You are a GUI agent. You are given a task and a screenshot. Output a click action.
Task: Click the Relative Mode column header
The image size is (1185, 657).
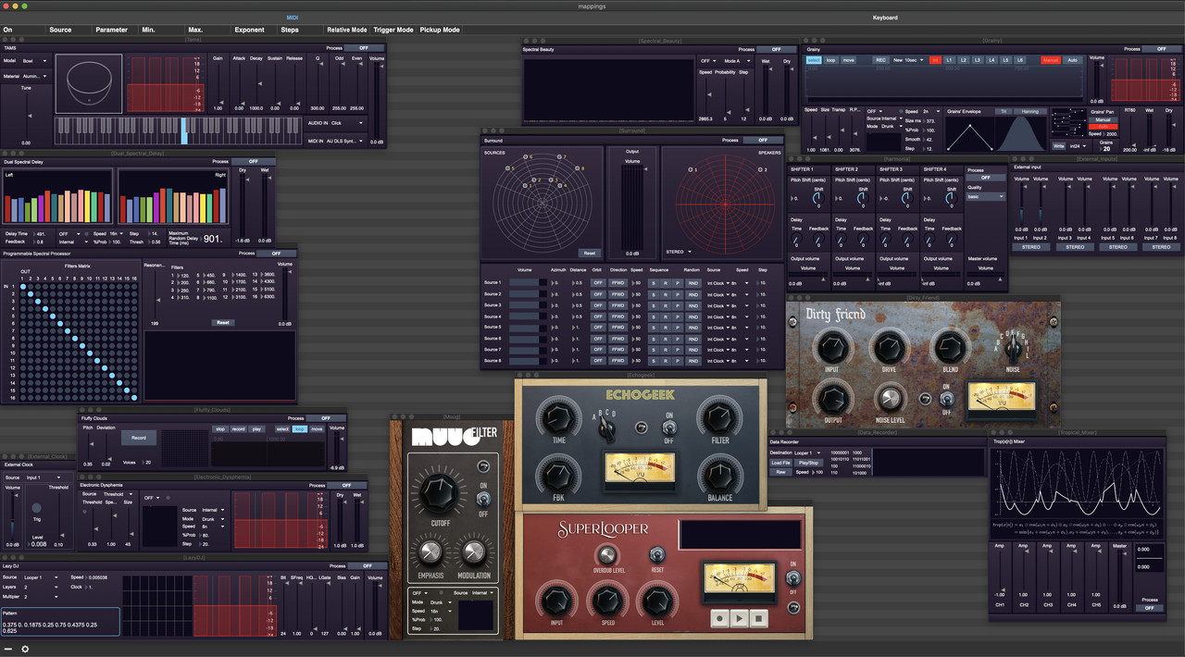[x=347, y=30]
